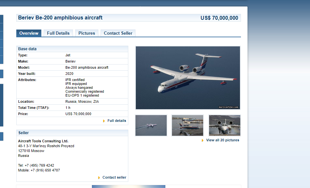Select front-view thumbnail of aircraft on ramp
The image size is (310, 188).
tap(225, 125)
